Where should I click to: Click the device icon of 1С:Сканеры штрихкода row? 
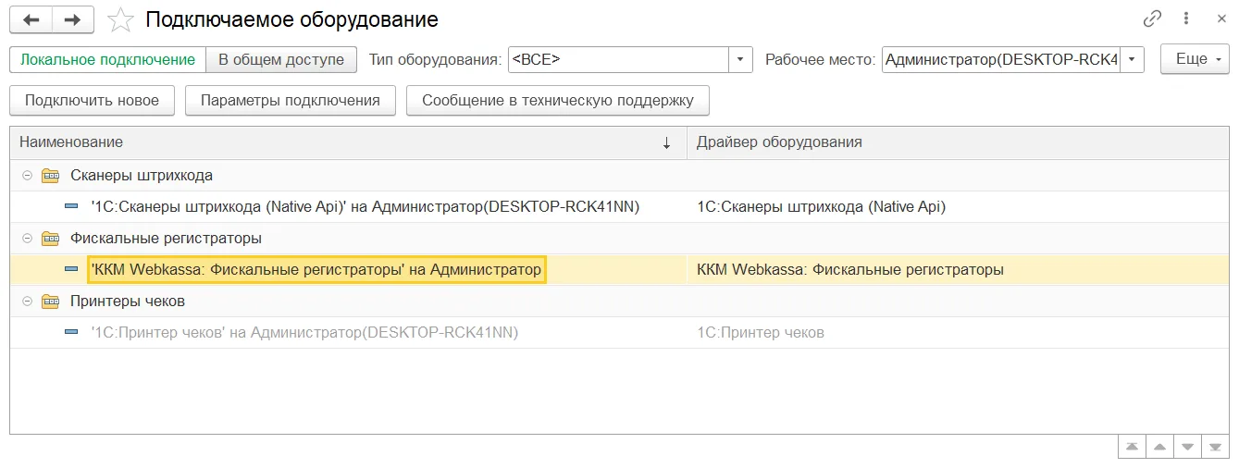(71, 207)
